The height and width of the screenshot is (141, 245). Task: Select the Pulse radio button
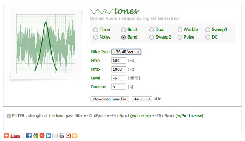180,37
